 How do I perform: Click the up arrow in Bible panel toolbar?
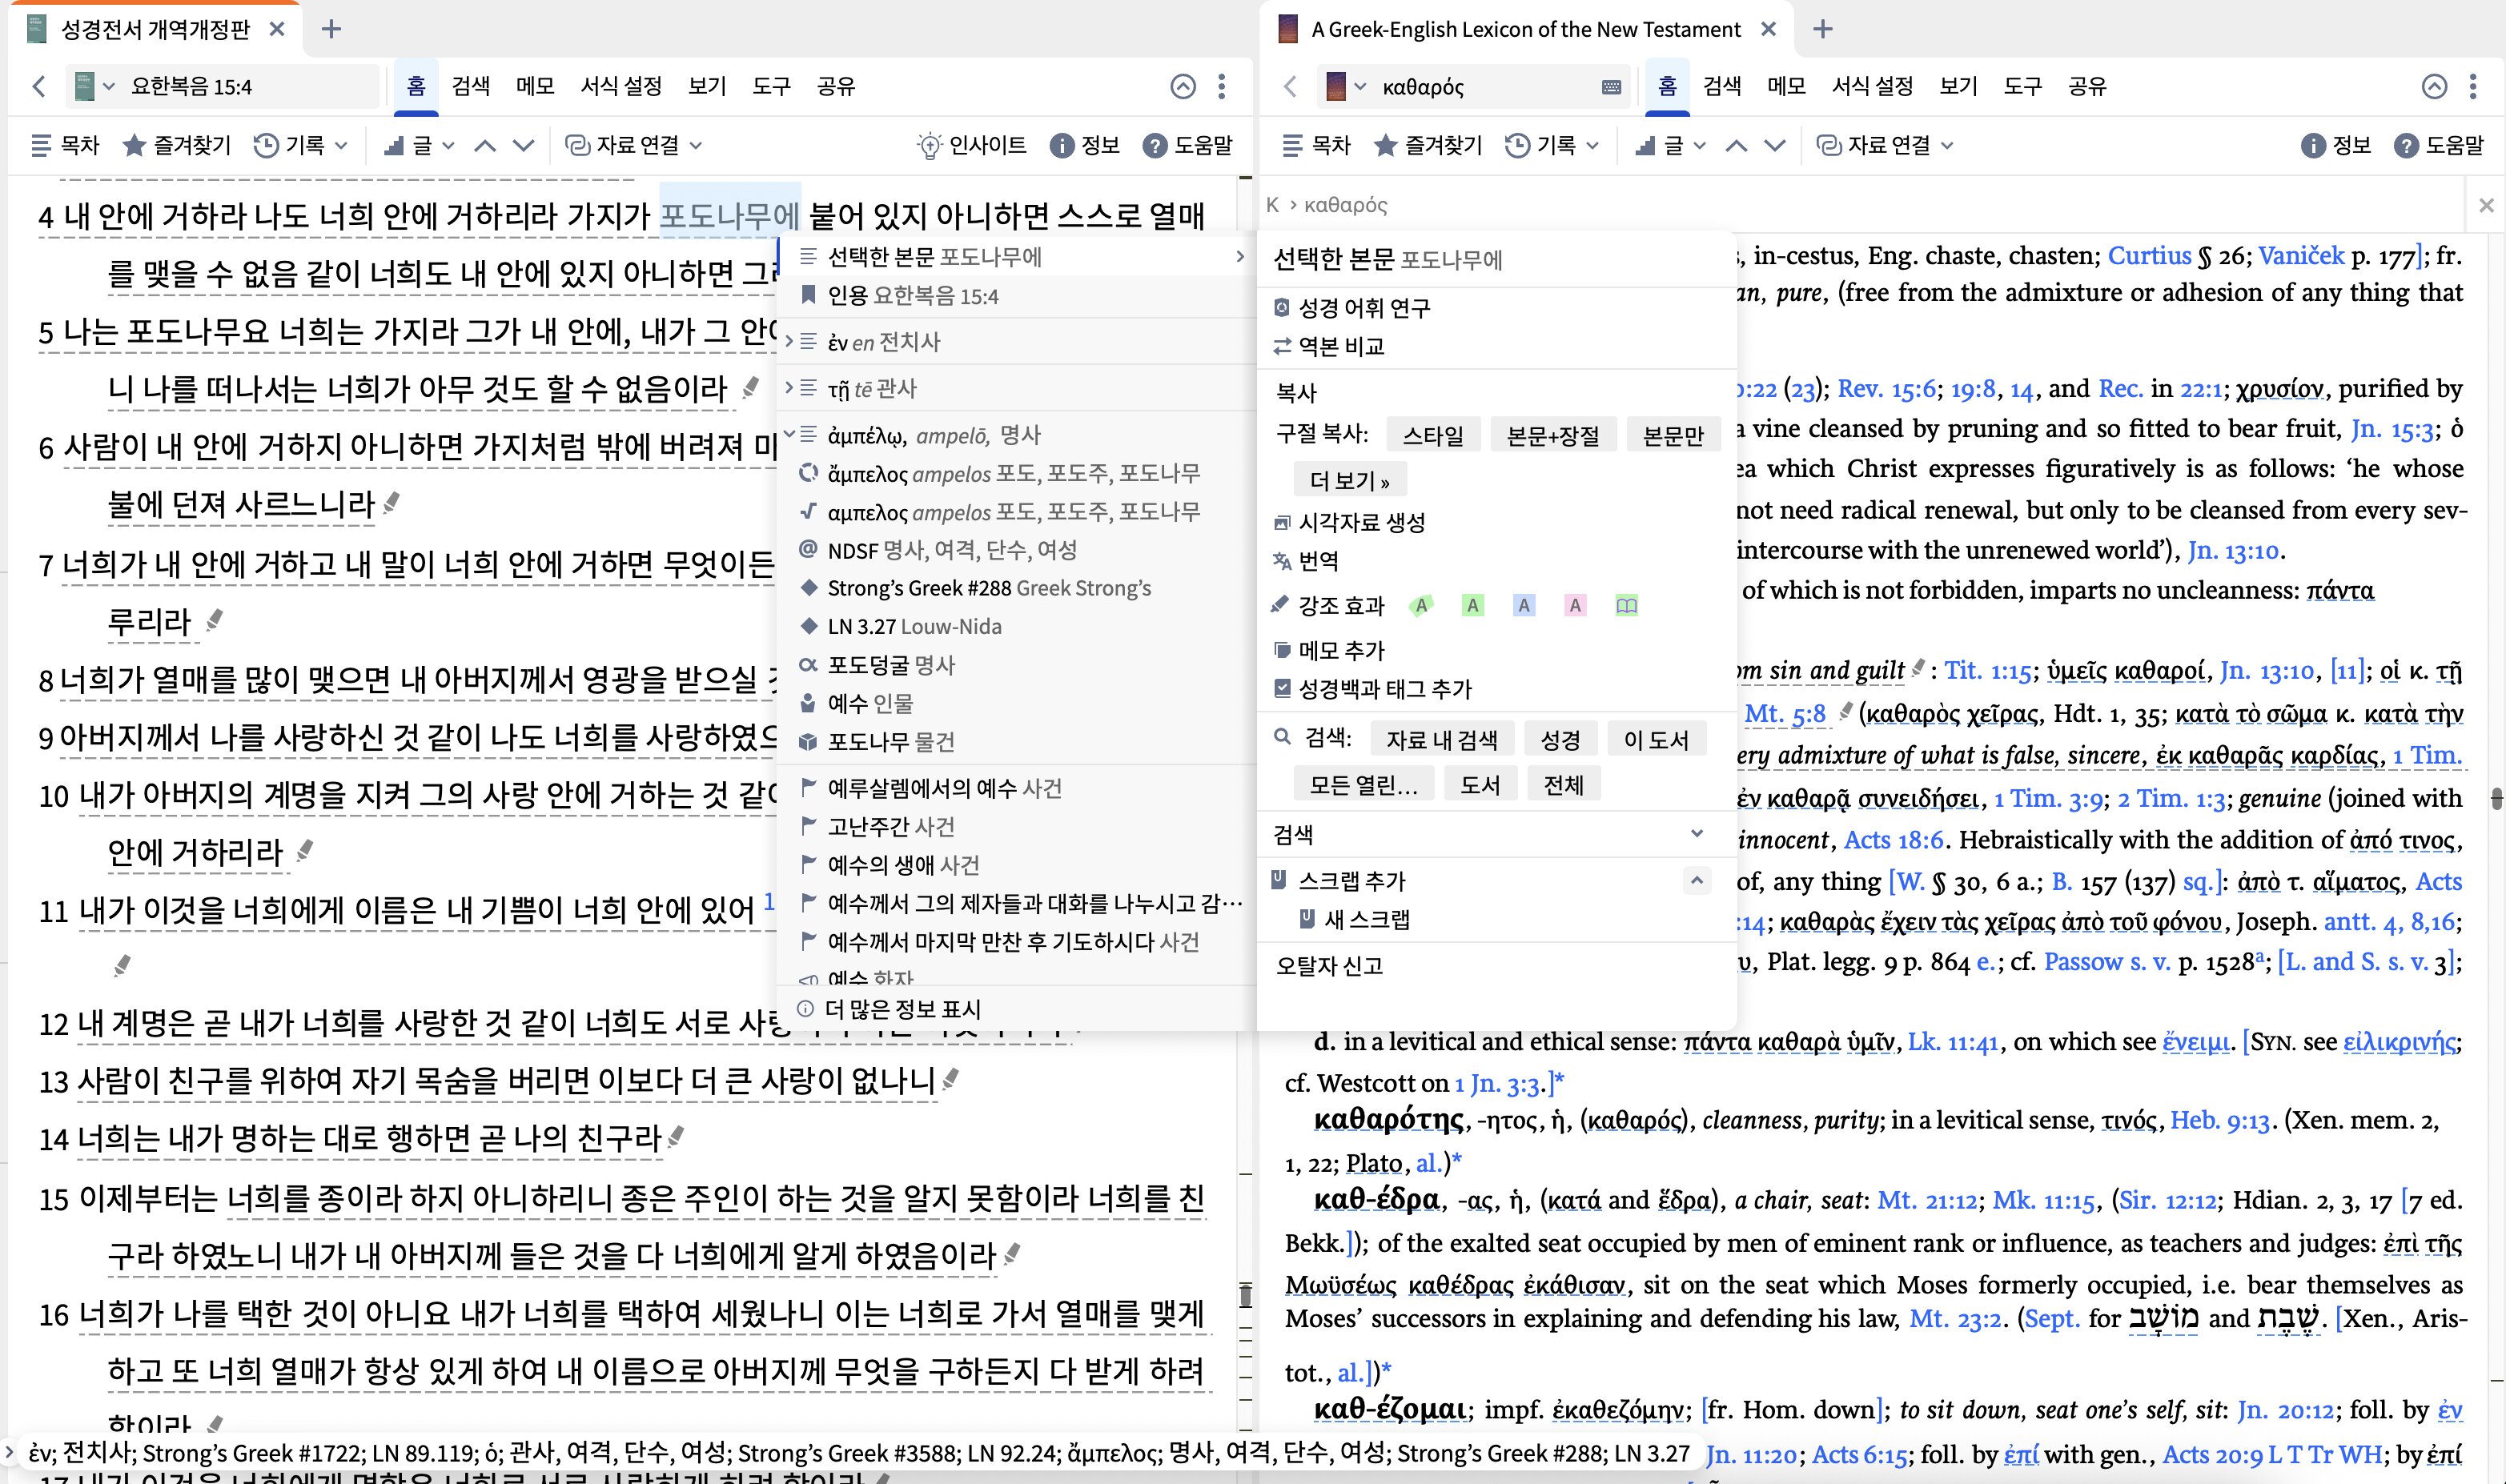(485, 145)
